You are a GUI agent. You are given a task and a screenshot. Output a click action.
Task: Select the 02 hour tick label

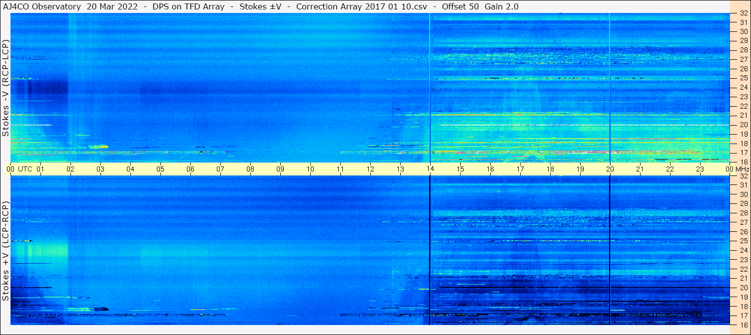pos(70,169)
